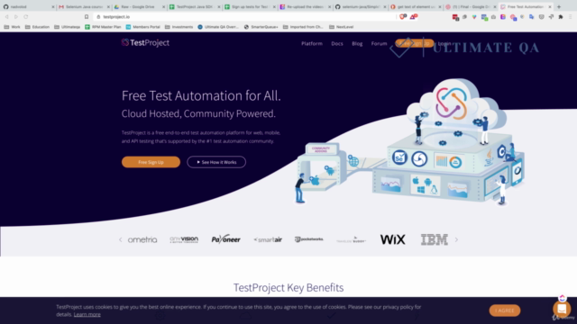Click the anyvision logo in the carousel
This screenshot has width=577, height=324.
click(184, 239)
